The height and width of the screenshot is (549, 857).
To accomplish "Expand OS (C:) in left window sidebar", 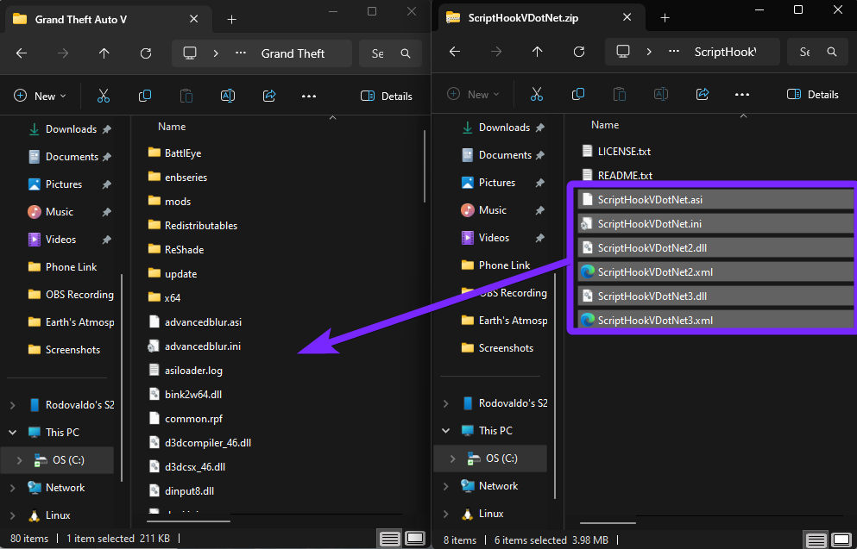I will click(20, 460).
